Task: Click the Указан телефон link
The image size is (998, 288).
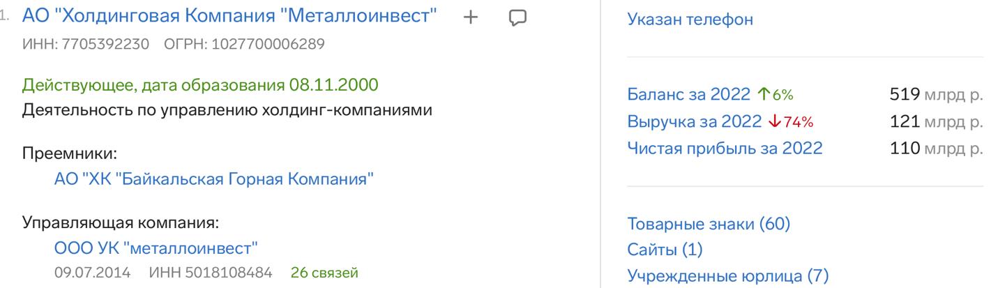Action: (690, 19)
